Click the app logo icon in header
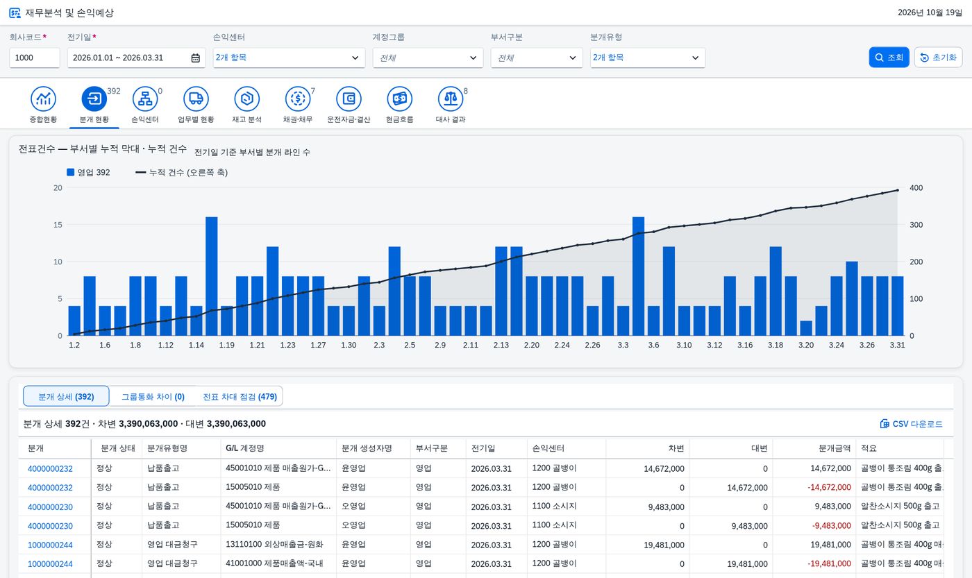Viewport: 972px width, 578px height. coord(15,12)
